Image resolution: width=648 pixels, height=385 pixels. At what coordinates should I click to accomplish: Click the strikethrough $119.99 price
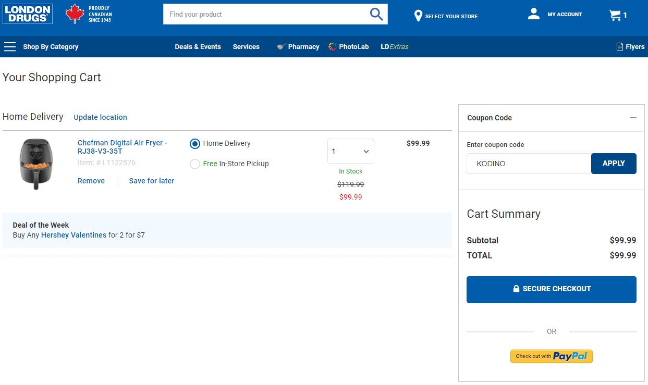pyautogui.click(x=351, y=184)
